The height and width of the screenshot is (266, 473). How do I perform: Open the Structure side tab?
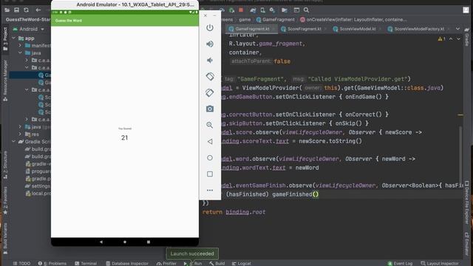(5, 165)
